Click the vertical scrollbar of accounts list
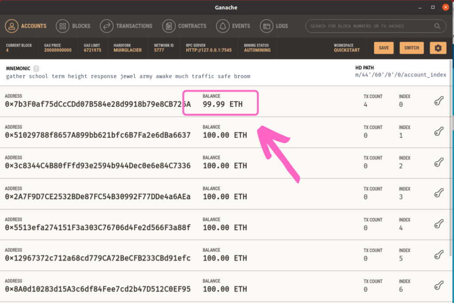This screenshot has width=454, height=303. (451, 158)
